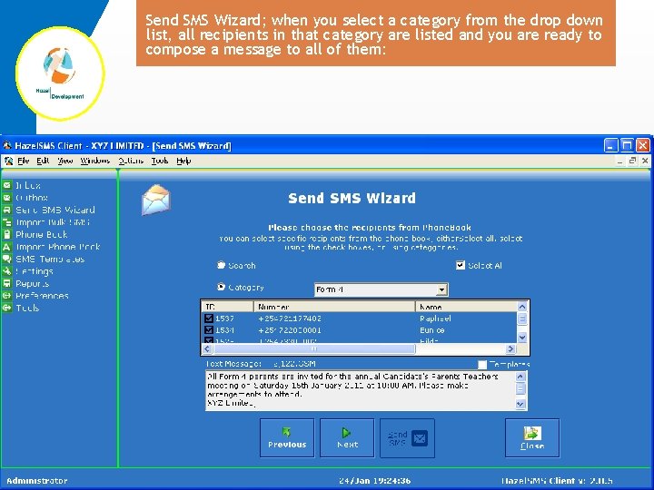Select the Search radio button

coord(221,265)
